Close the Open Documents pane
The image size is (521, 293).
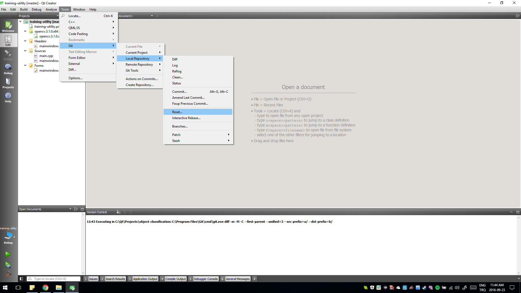point(82,209)
